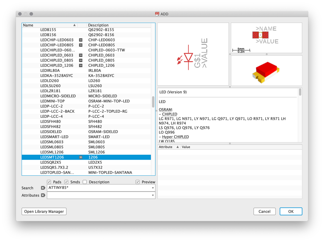Screen dimensions: 324x242
Task: Select the LEDLZR181 row
Action: 86,91
